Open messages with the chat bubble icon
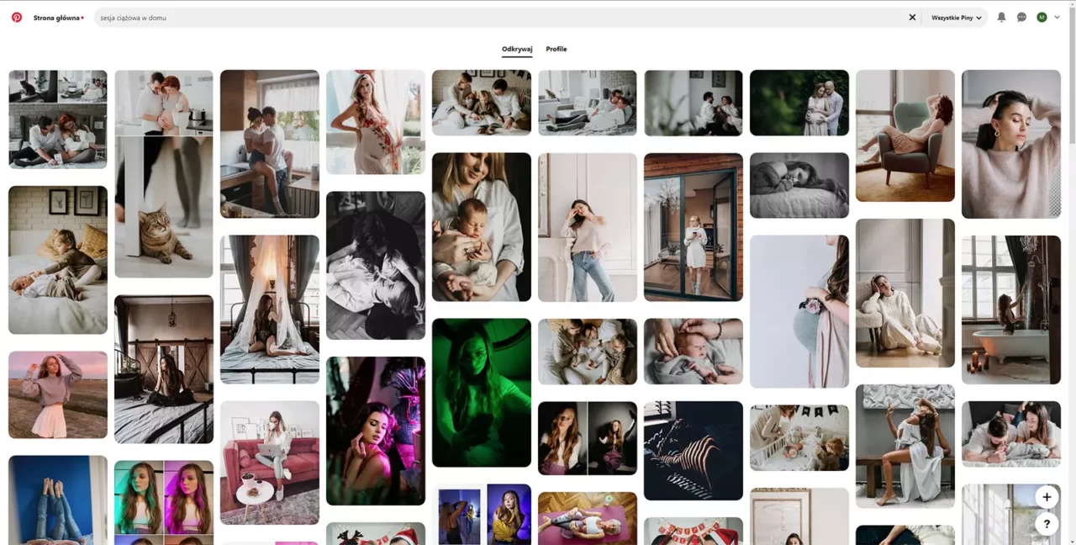This screenshot has width=1076, height=545. click(x=1021, y=17)
